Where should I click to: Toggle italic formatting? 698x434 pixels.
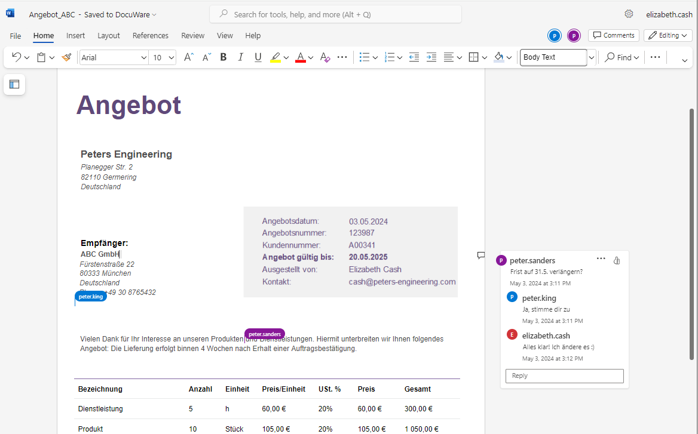coord(241,57)
